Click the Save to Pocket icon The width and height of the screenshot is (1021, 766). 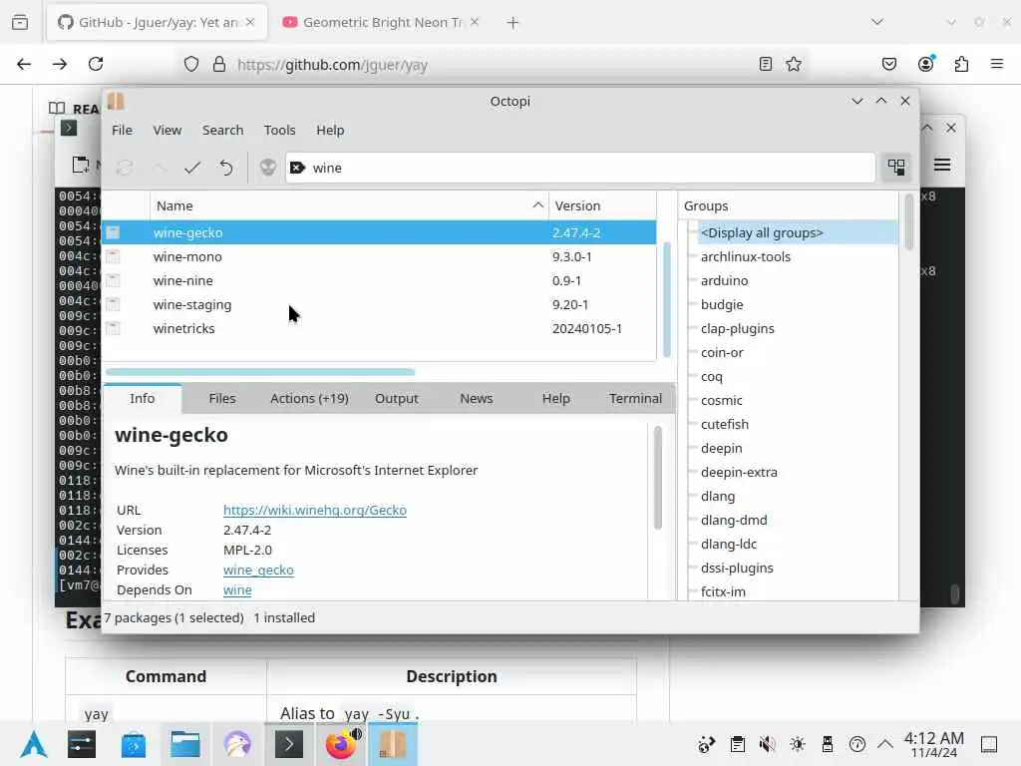click(889, 64)
